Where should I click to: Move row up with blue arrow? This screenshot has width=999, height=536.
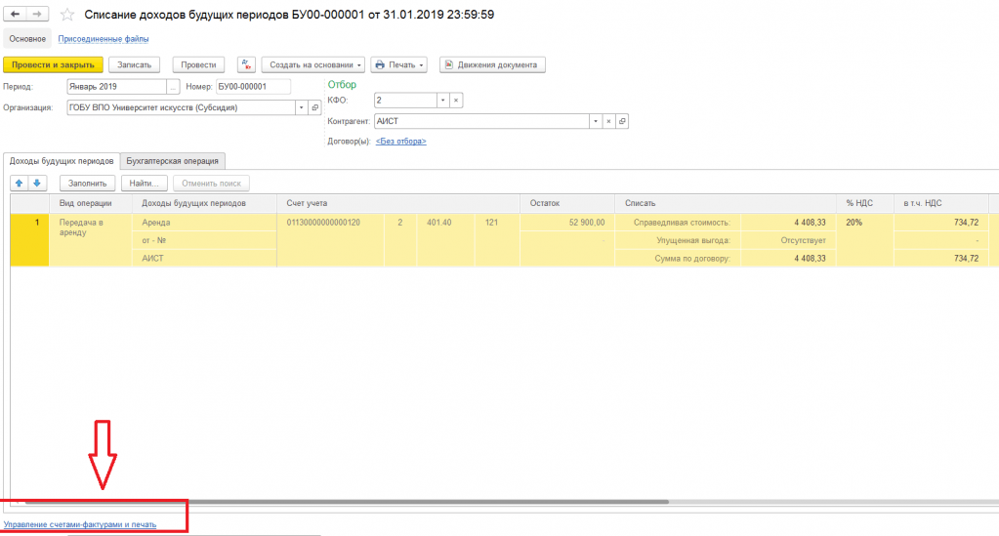pyautogui.click(x=20, y=183)
